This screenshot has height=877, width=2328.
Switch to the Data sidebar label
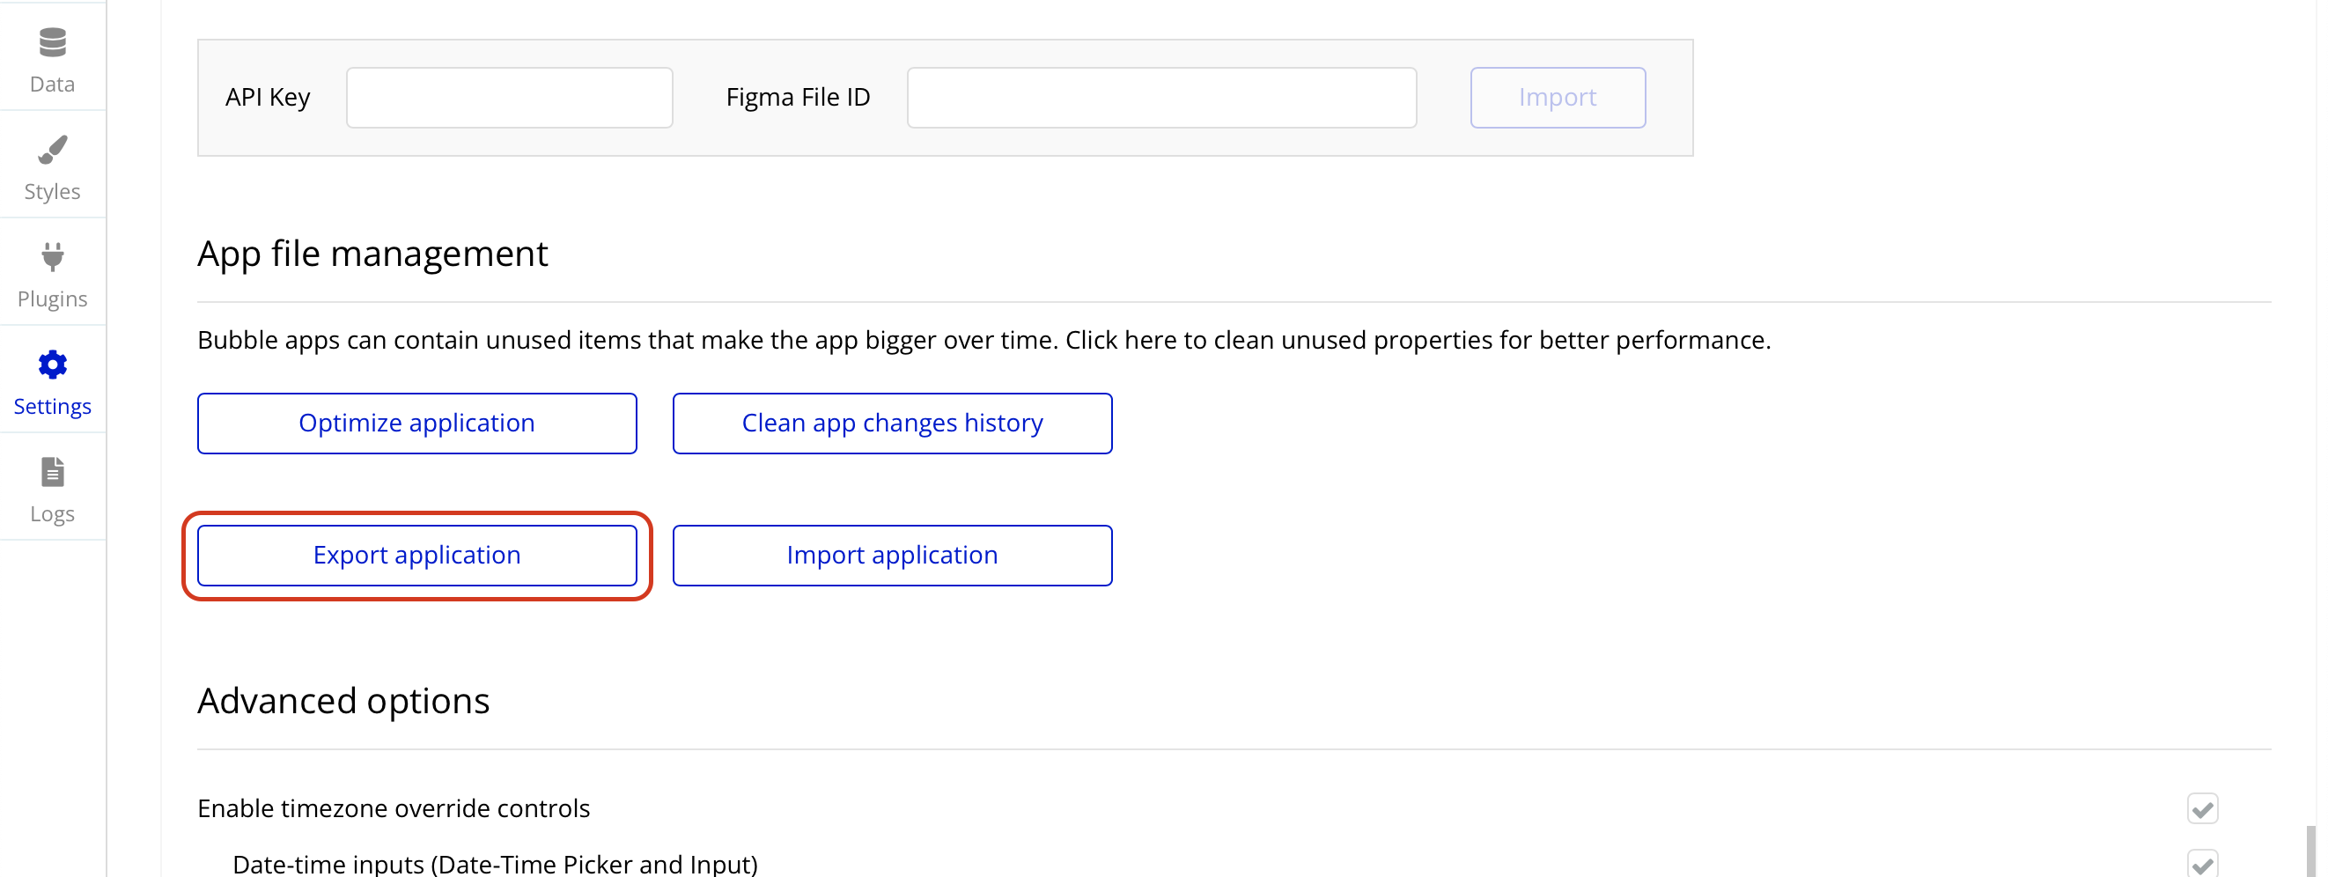coord(53,84)
